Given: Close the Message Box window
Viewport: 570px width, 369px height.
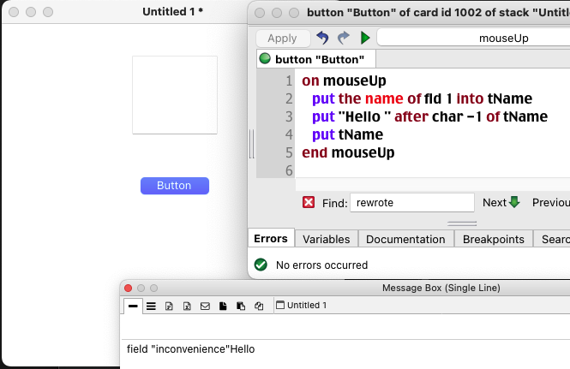Looking at the screenshot, I should click(128, 288).
